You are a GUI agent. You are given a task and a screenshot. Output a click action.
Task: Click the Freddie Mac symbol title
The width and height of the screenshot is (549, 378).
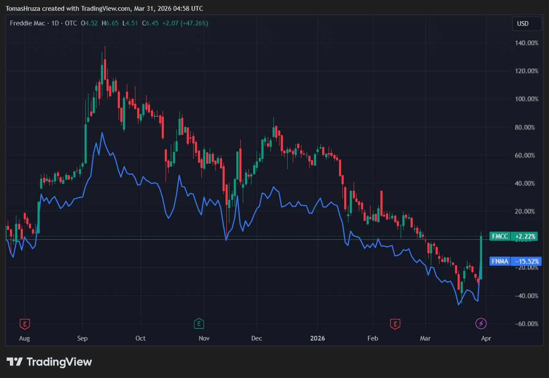[28, 23]
